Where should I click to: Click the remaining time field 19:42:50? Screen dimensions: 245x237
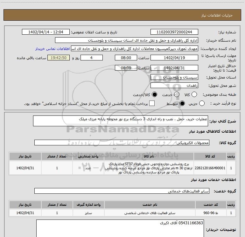tap(59, 58)
